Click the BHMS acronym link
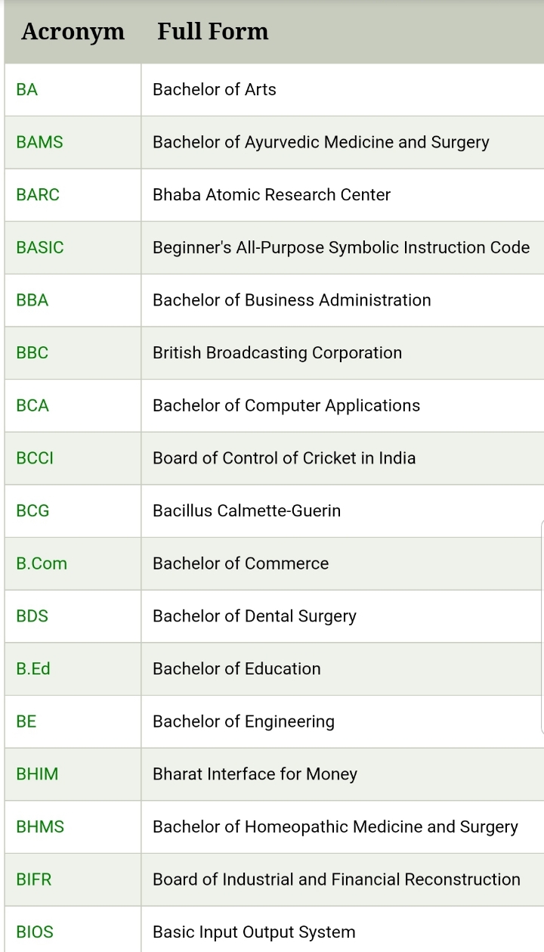This screenshot has height=952, width=544. tap(40, 826)
